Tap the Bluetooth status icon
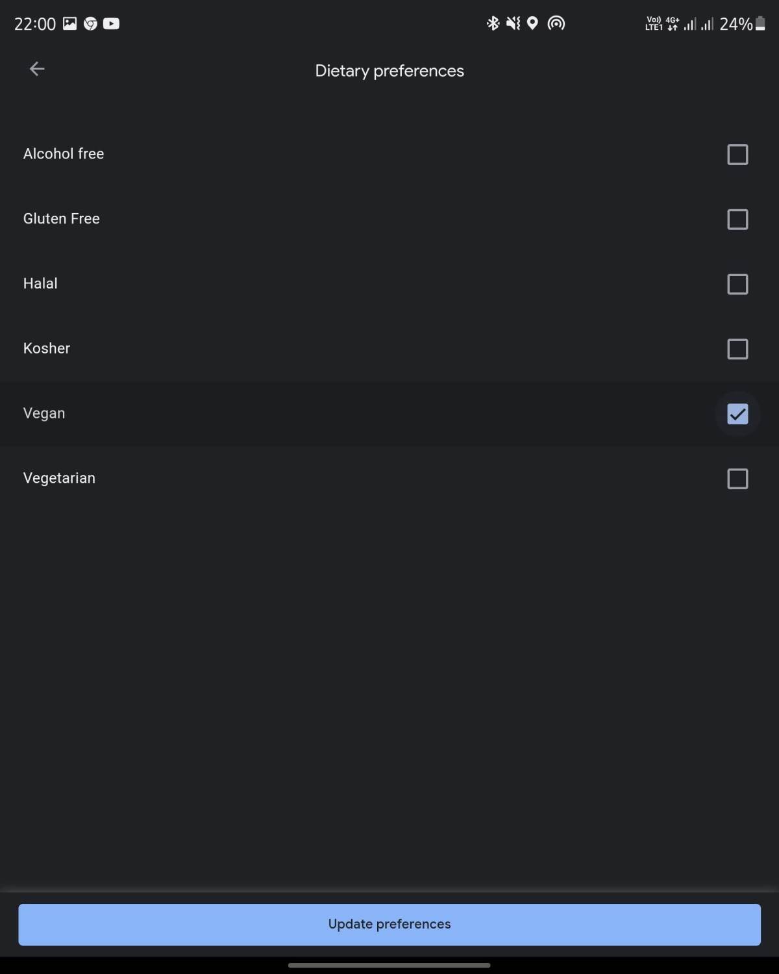This screenshot has width=779, height=974. 493,24
